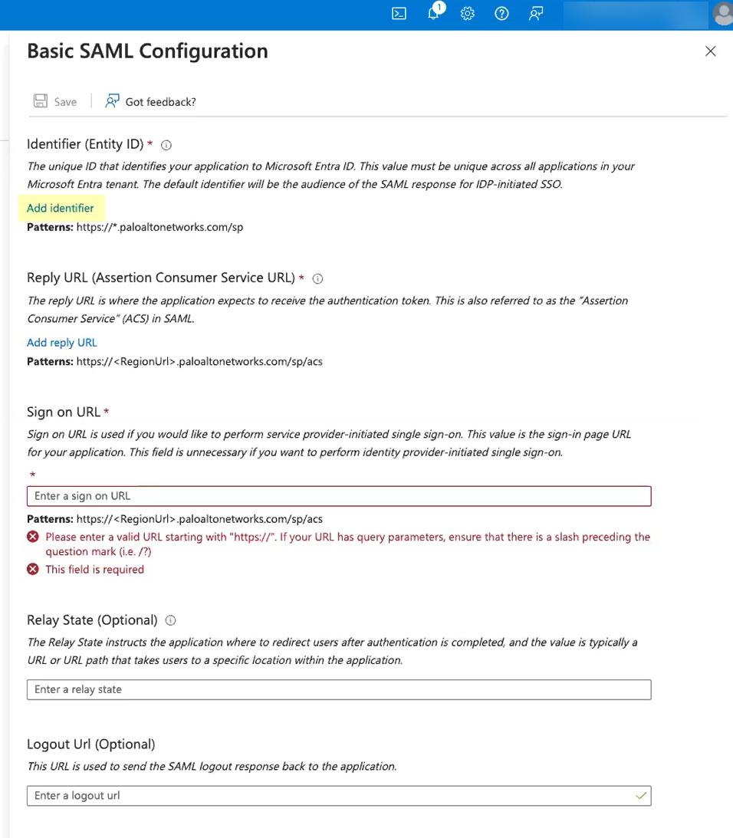The height and width of the screenshot is (838, 733).
Task: Click the Add identifier link
Action: point(61,208)
